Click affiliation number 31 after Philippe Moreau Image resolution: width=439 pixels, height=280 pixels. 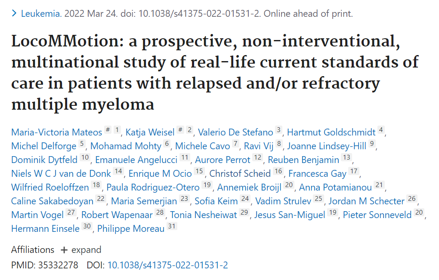172,226
